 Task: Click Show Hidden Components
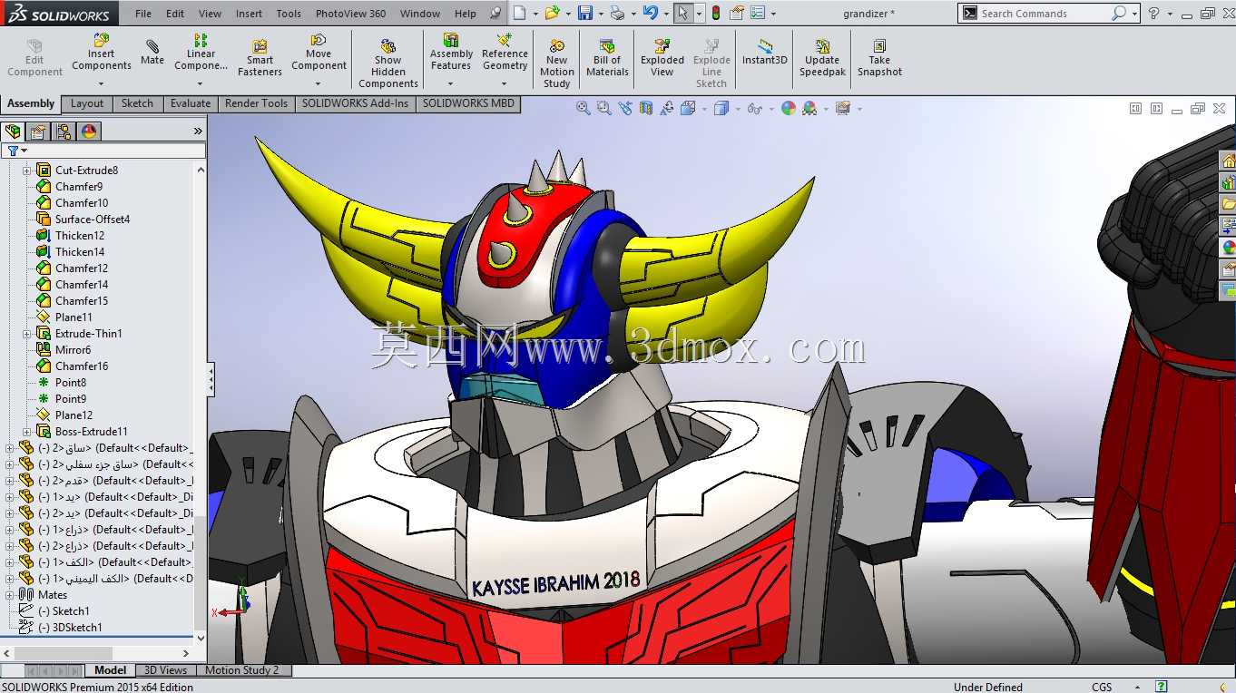pos(387,63)
